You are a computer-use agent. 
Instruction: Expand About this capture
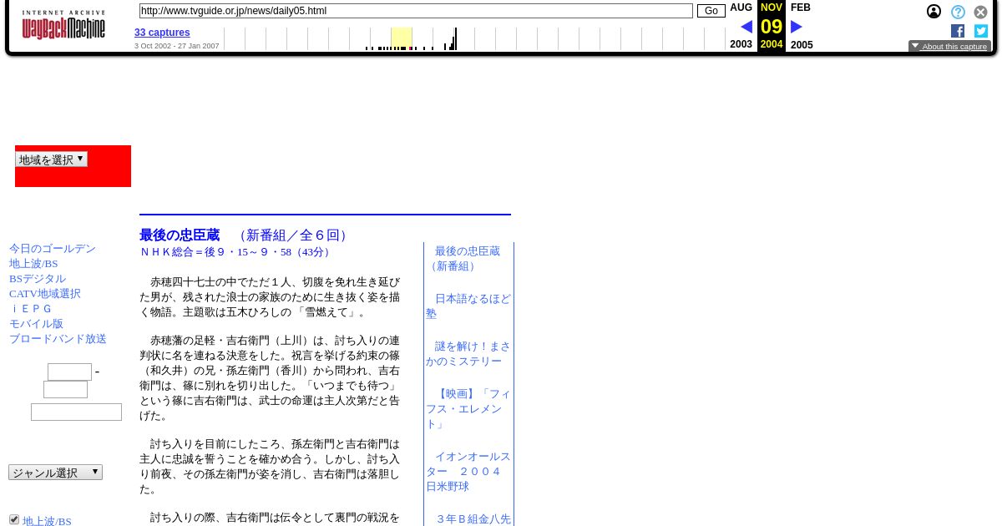[949, 47]
